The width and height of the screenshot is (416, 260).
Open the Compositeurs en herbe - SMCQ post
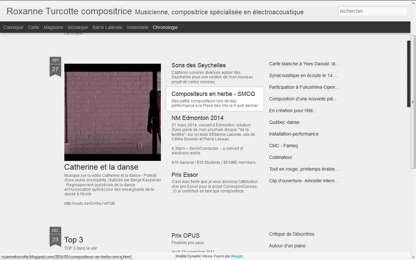pyautogui.click(x=213, y=94)
